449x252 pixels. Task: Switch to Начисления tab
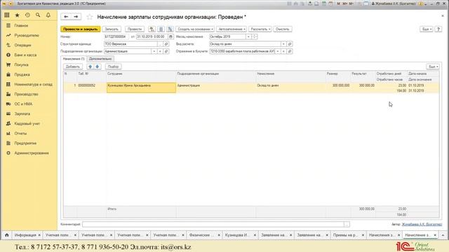coord(74,59)
